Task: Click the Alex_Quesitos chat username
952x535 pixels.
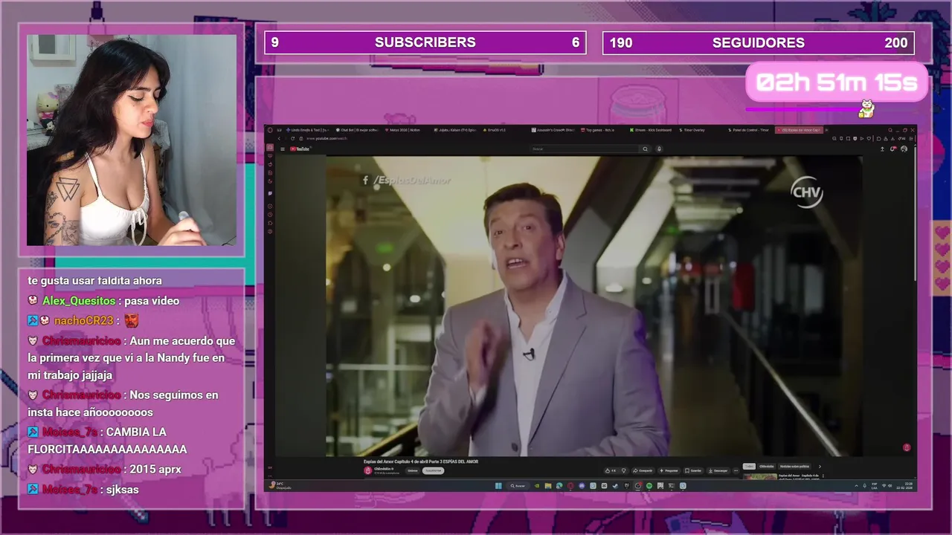Action: [79, 301]
